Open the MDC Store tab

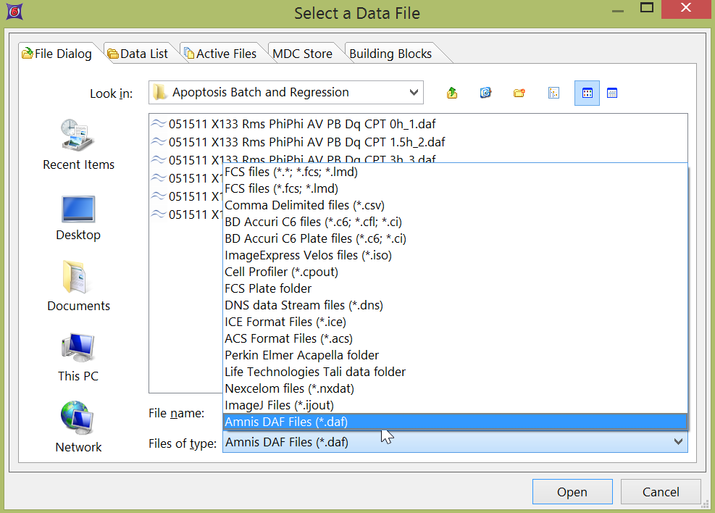(302, 54)
